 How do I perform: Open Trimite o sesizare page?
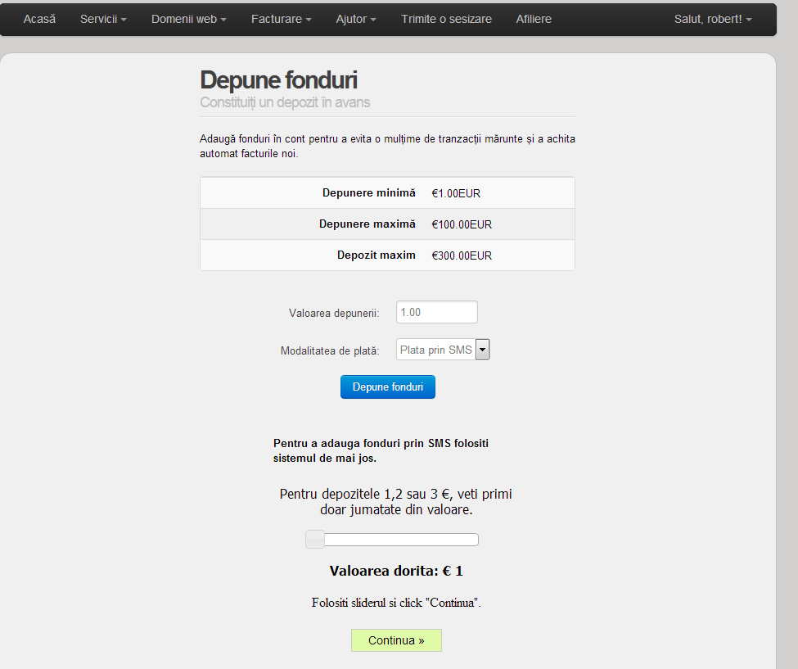[x=446, y=19]
